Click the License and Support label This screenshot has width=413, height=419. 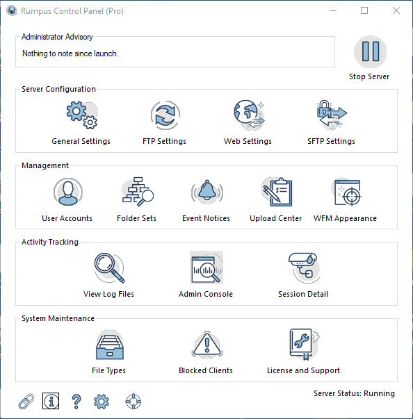(303, 370)
